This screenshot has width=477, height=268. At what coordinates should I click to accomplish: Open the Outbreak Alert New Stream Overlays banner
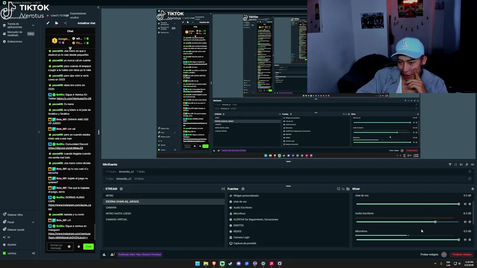[x=139, y=255]
